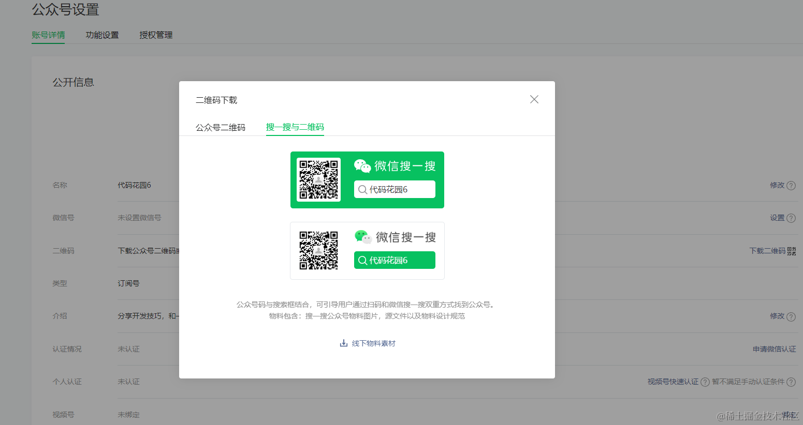
Task: Click 修改 link in the 介绍 row
Action: click(x=777, y=316)
